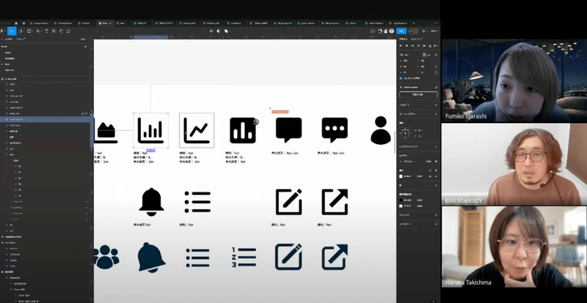Click the Create component icon
Viewport: 587px width, 303px height.
211,31
